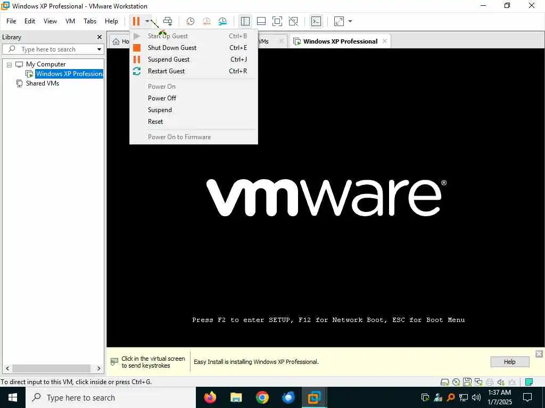Click the orange Suspend toolbar button
545x408 pixels.
tap(136, 21)
